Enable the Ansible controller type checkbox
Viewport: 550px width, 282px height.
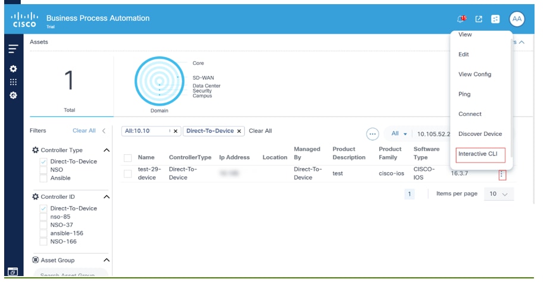point(43,178)
